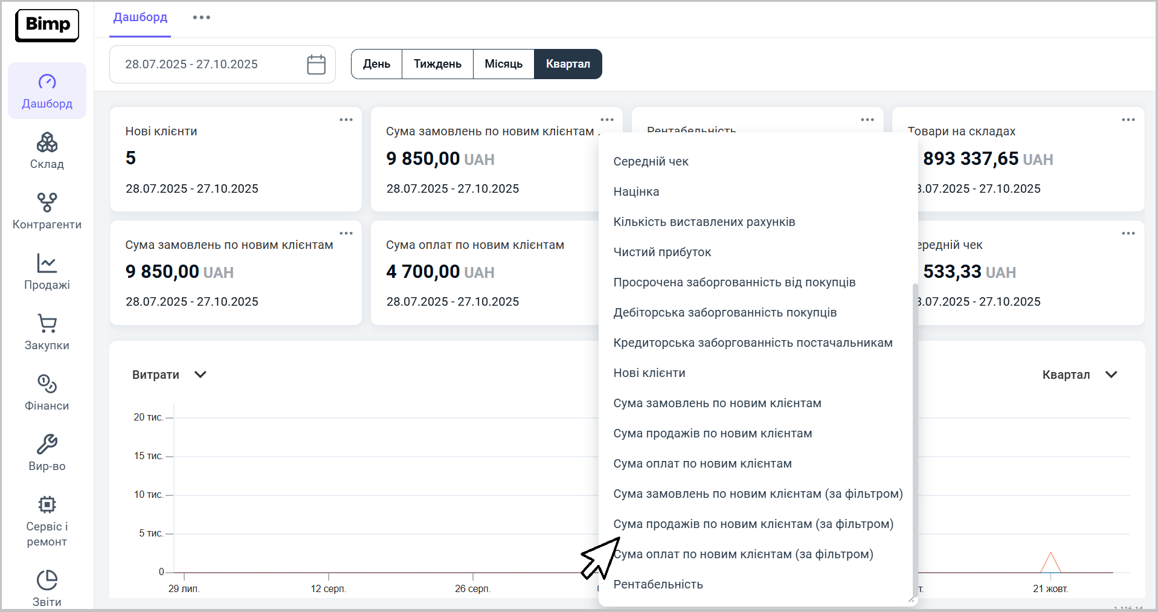Open the Нові клієнти widget options menu
This screenshot has height=612, width=1158.
point(346,120)
